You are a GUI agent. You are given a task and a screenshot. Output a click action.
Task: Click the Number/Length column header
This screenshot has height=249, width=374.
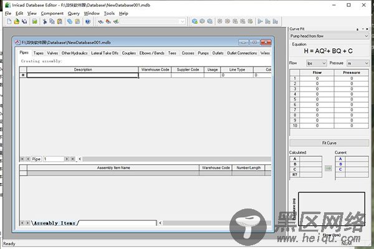(249, 167)
